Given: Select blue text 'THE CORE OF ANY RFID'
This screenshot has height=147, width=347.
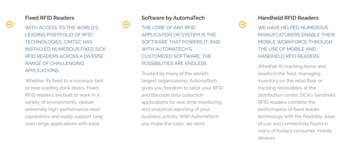Looking at the screenshot, I should 168,28.
